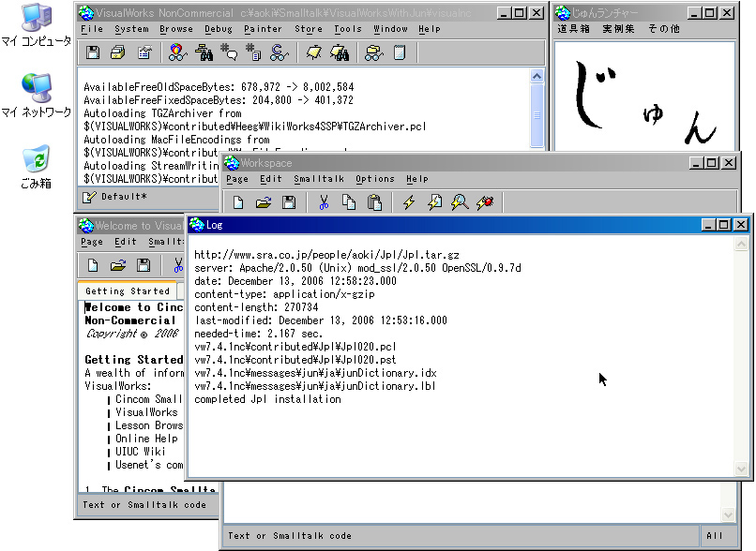Open the Help menu in VisualWorks launcher

coord(430,29)
